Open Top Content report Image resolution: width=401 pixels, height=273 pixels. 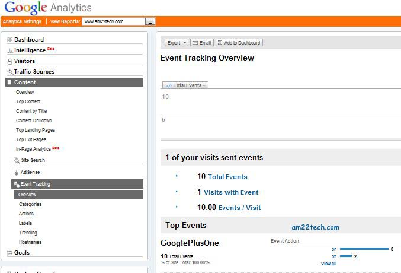click(x=28, y=101)
